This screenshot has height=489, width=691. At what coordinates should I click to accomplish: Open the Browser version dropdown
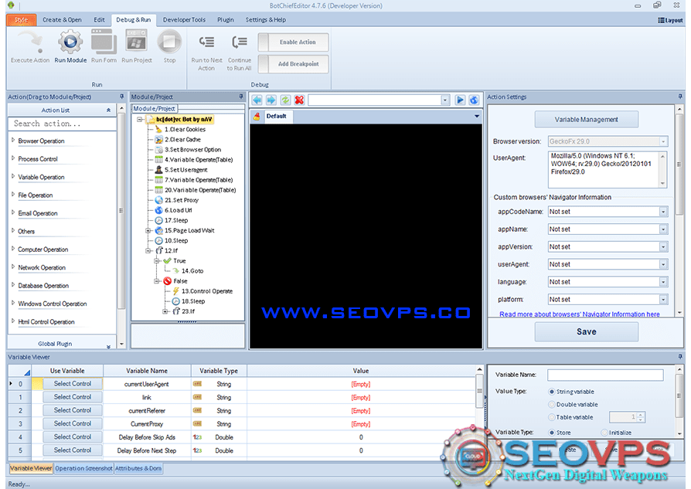pyautogui.click(x=663, y=141)
